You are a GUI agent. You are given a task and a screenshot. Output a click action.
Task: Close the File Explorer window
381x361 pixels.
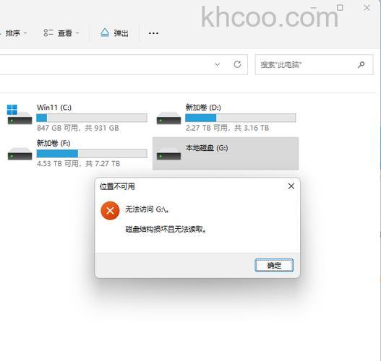[367, 8]
